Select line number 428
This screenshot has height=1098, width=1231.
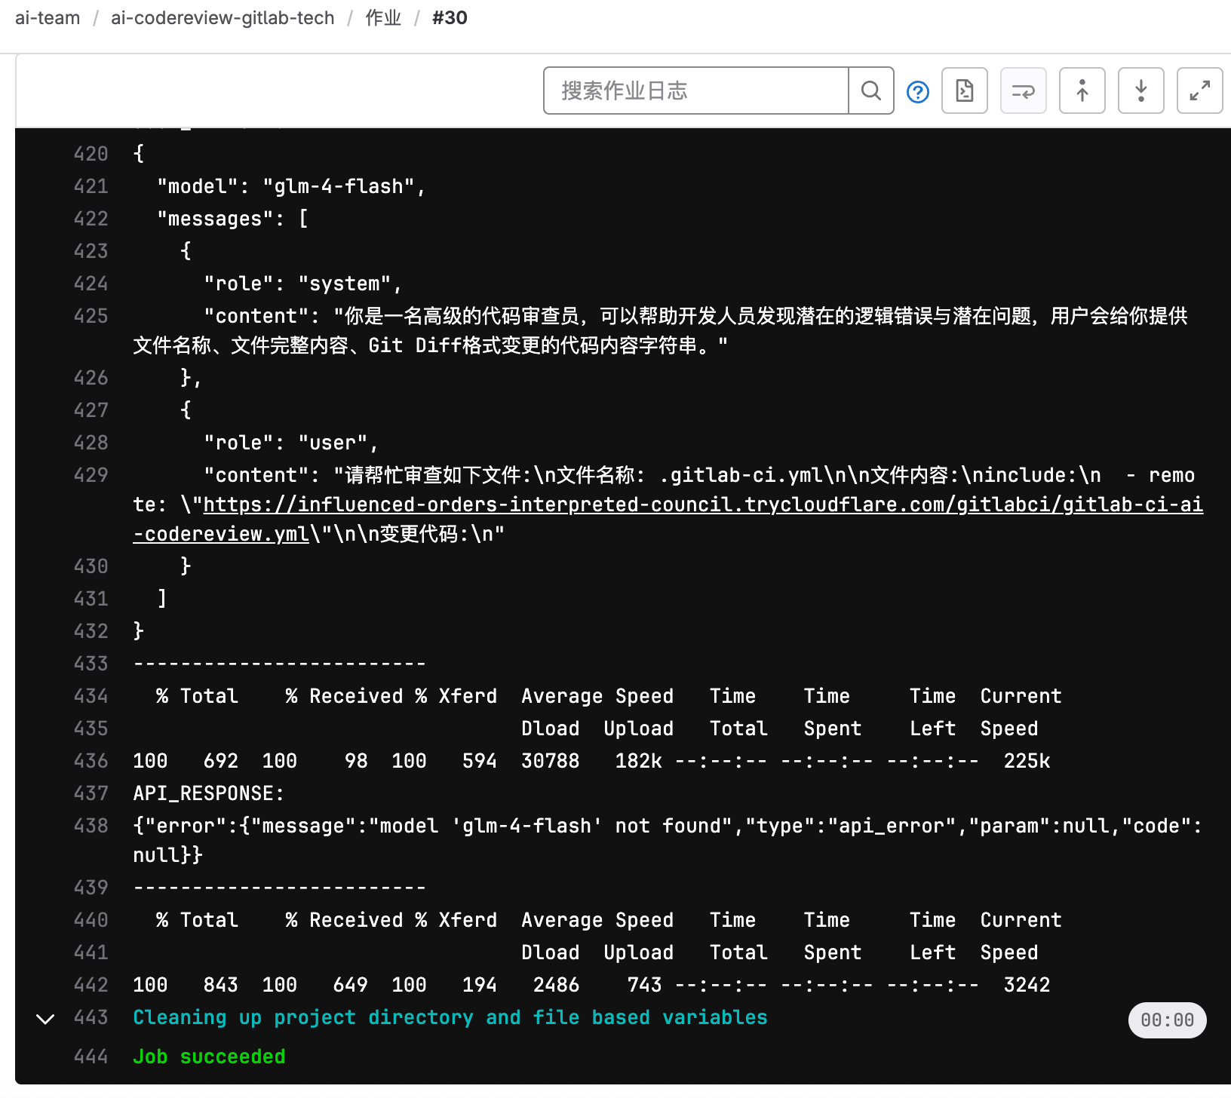pyautogui.click(x=91, y=443)
